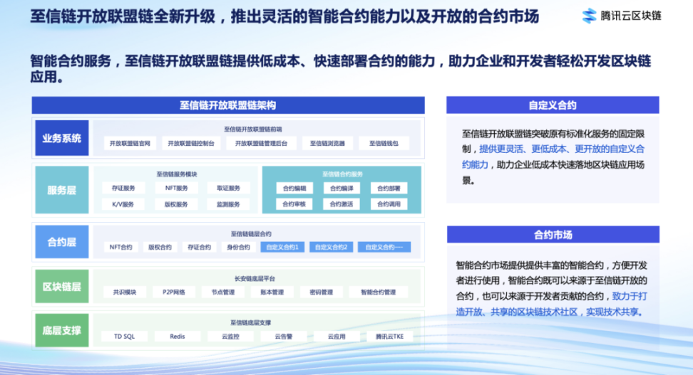Click the 合约部署 service box

(x=389, y=189)
